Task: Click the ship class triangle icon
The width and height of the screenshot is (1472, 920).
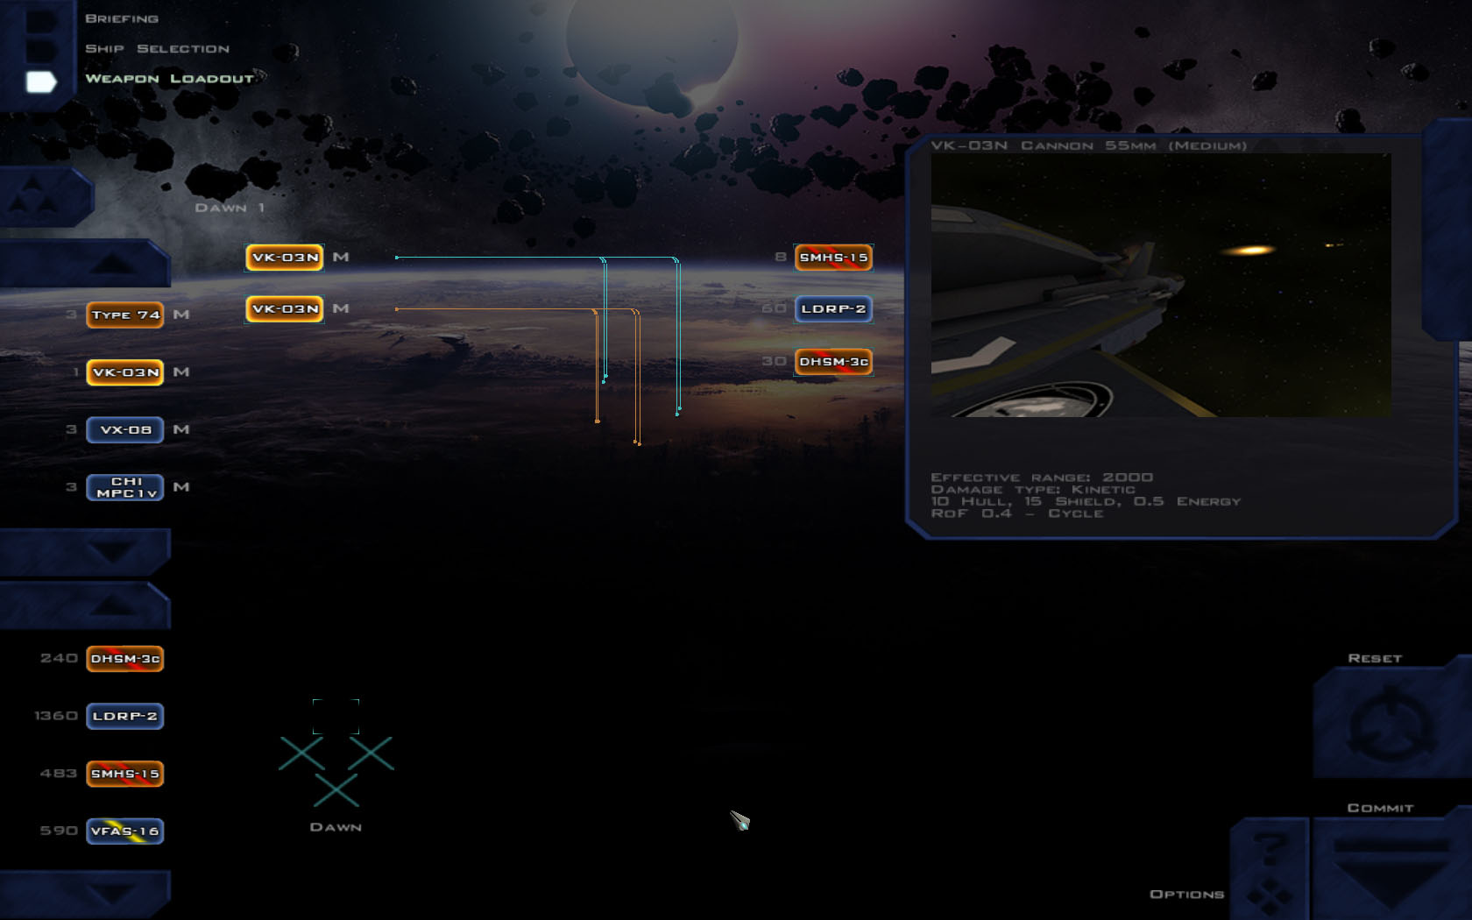Action: [33, 195]
